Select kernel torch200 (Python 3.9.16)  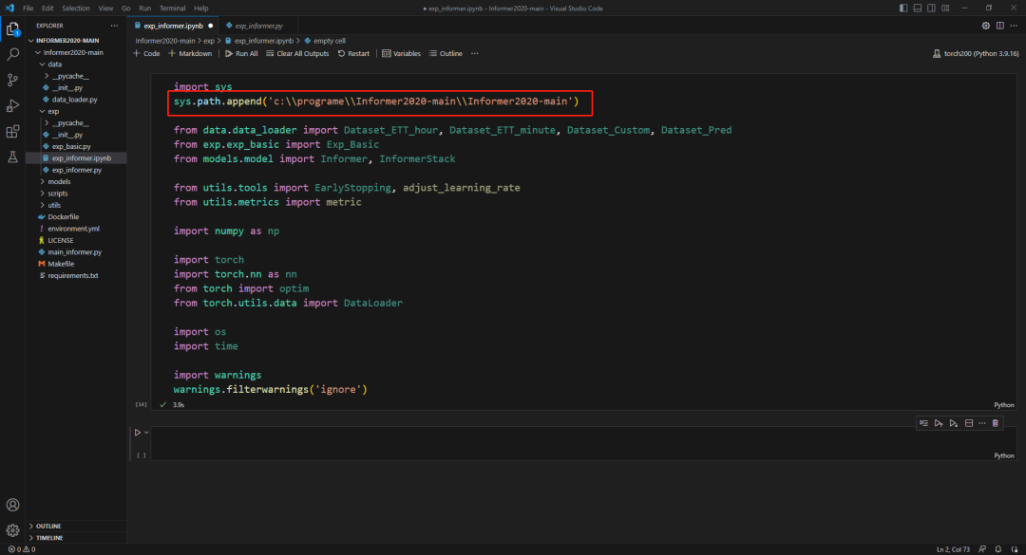(975, 54)
